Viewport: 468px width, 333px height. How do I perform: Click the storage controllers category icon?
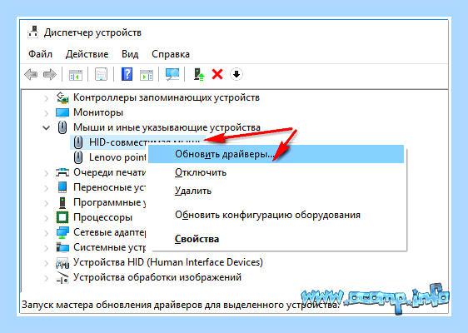(62, 97)
